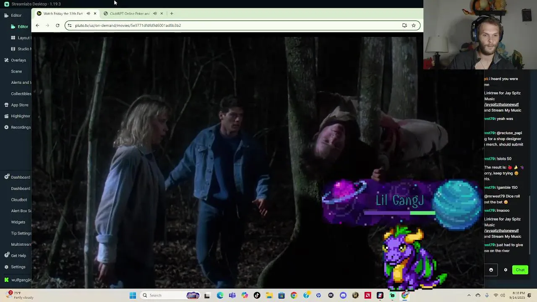Screen dimensions: 537x302
Task: Click the tray microphone icon
Action: (487, 295)
